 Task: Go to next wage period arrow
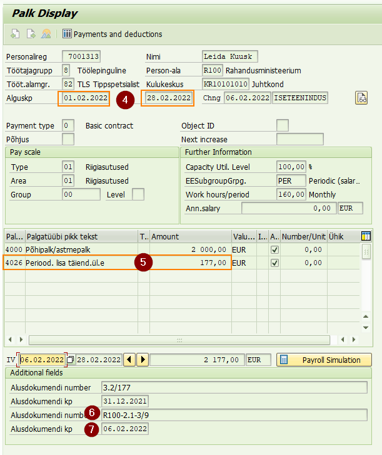click(x=143, y=360)
